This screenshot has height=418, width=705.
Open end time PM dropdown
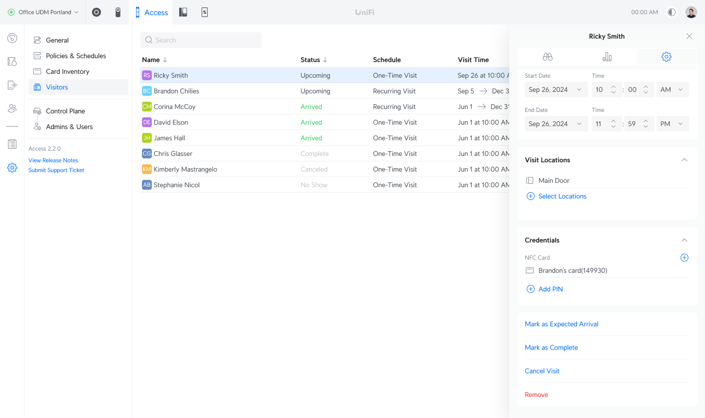pos(673,124)
